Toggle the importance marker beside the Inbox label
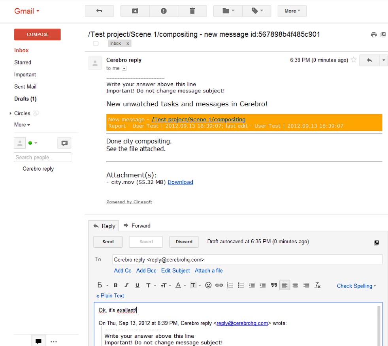The height and width of the screenshot is (346, 388). coord(96,43)
